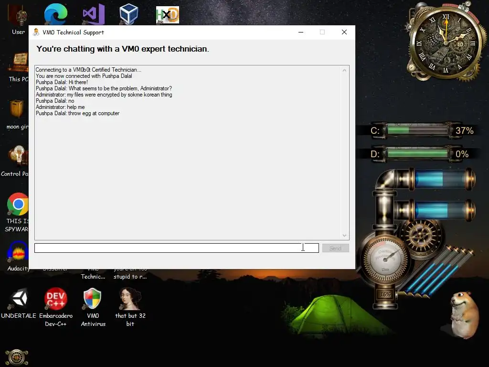Viewport: 489px width, 367px height.
Task: Click the steampunk gear icon at desktop bottom
Action: tap(17, 357)
